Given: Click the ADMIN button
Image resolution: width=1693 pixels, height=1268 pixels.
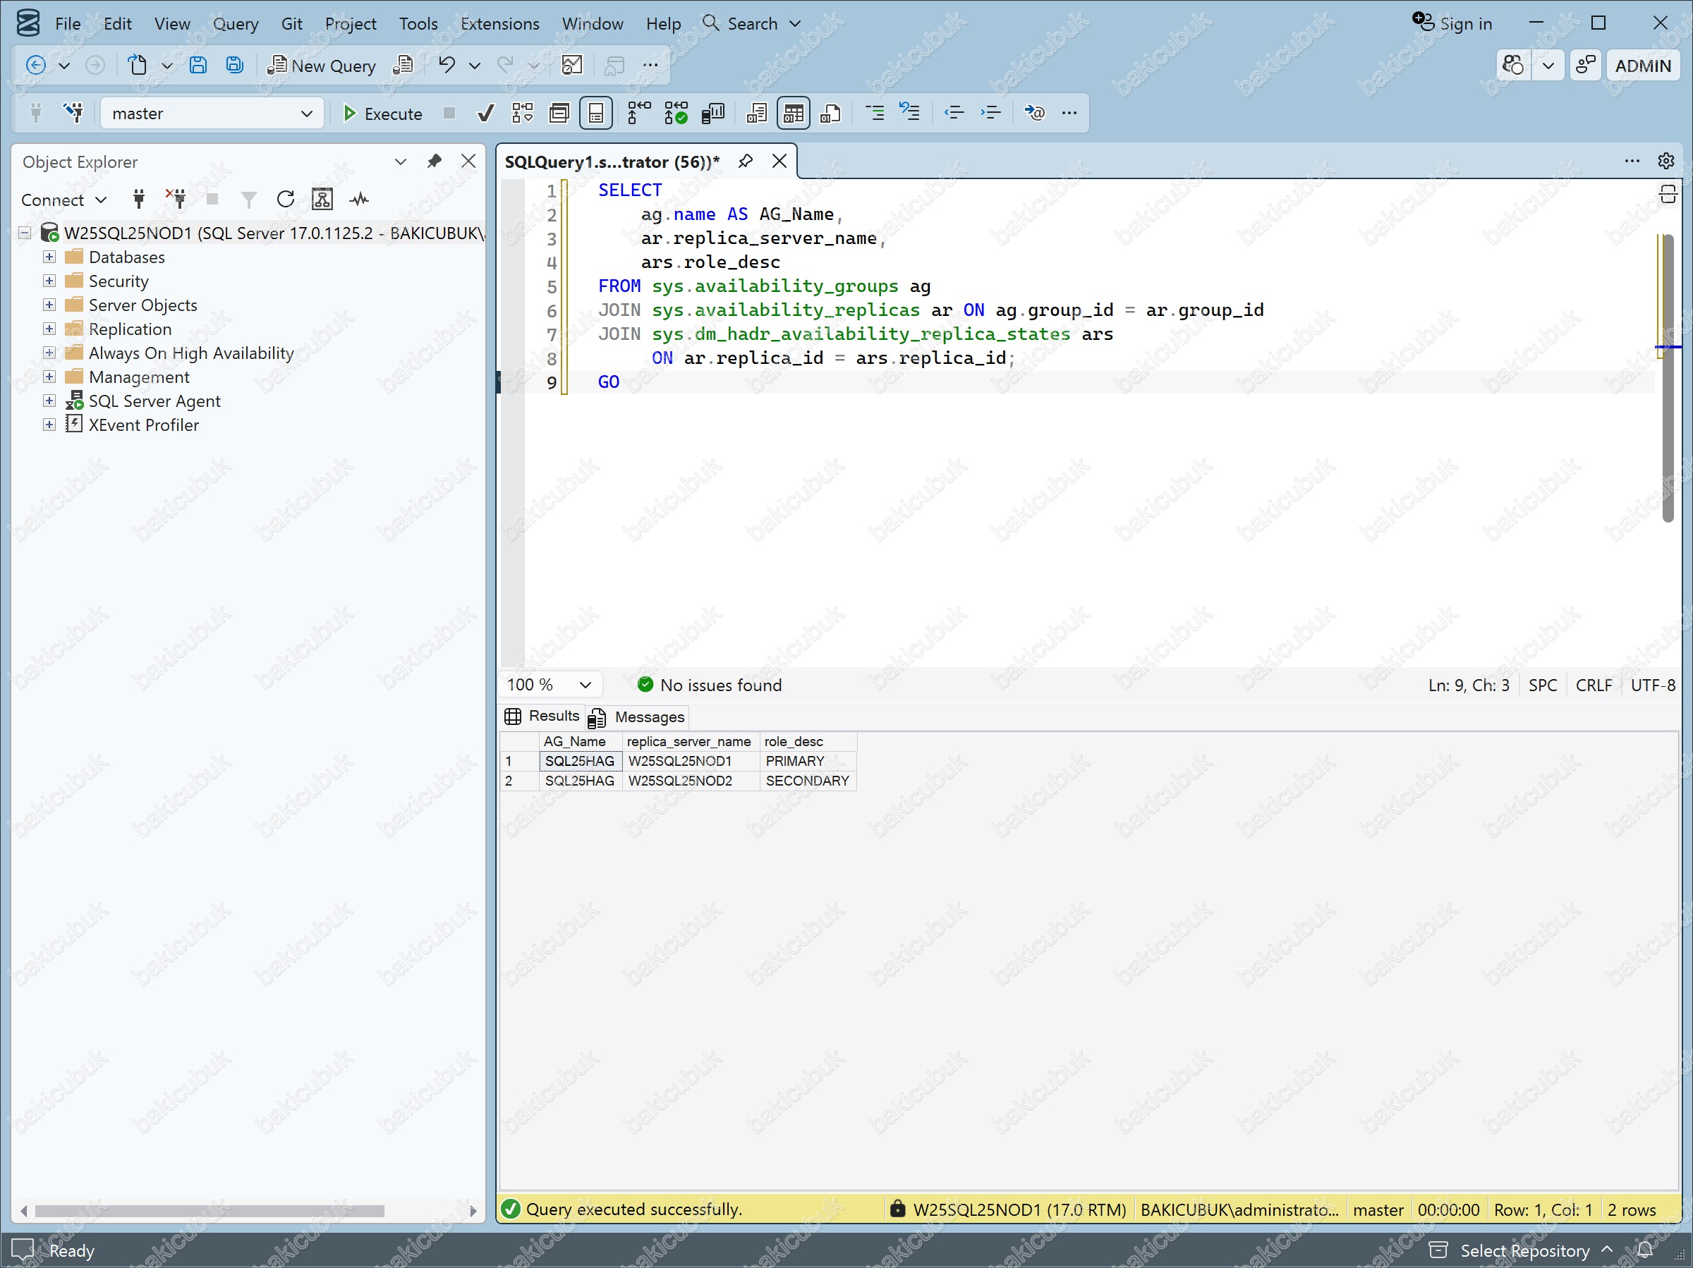Looking at the screenshot, I should coord(1642,66).
